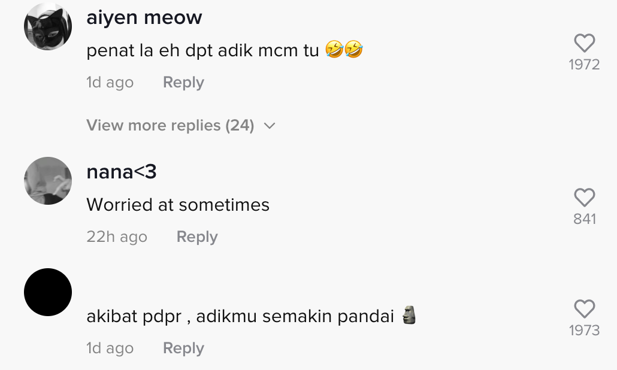Click the chevron beside View more replies
The width and height of the screenshot is (617, 370).
(270, 126)
